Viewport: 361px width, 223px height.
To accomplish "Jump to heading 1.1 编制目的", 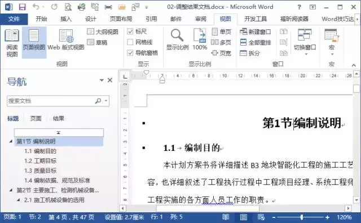I will pos(40,151).
